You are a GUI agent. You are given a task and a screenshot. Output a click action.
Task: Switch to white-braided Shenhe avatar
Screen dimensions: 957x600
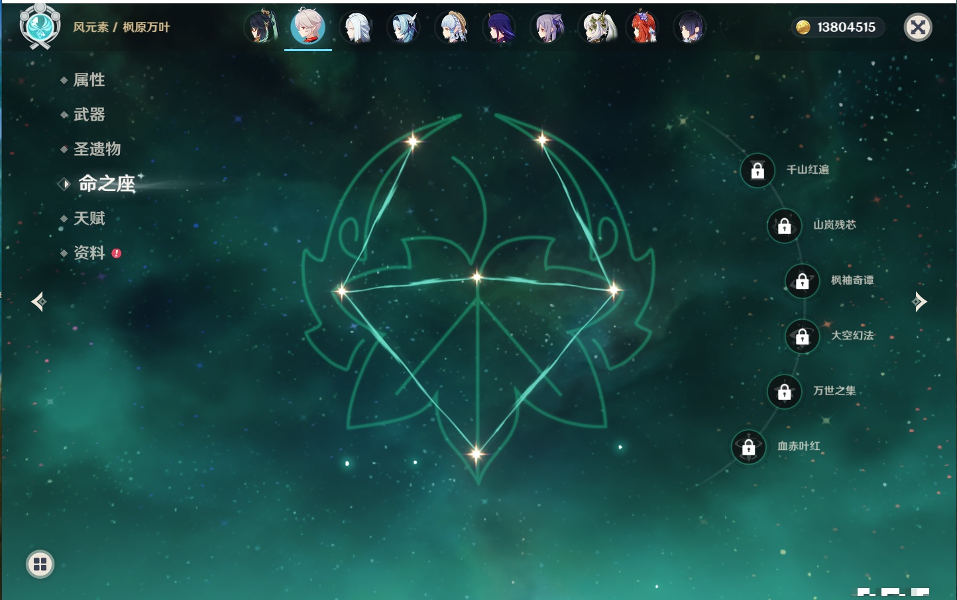(x=356, y=28)
